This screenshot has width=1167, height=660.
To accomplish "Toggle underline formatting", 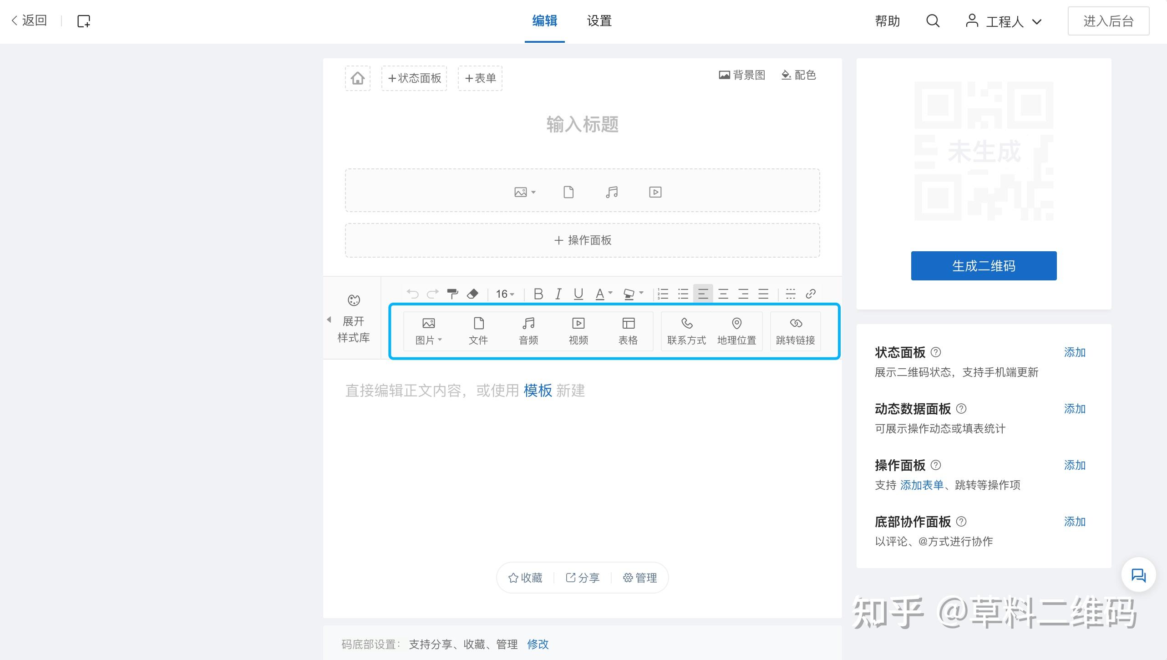I will [578, 294].
